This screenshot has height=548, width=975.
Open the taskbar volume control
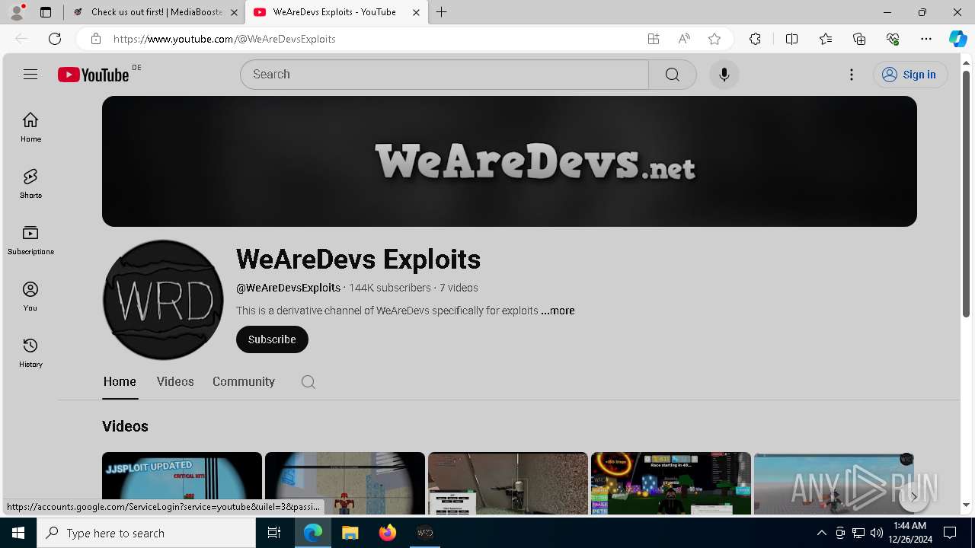click(877, 533)
